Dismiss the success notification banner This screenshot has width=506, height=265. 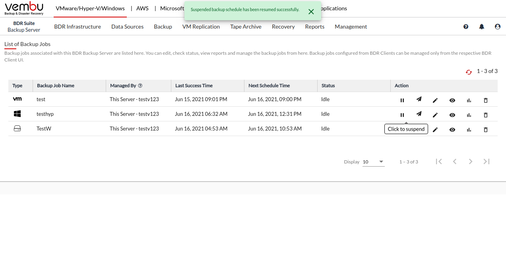tap(311, 12)
